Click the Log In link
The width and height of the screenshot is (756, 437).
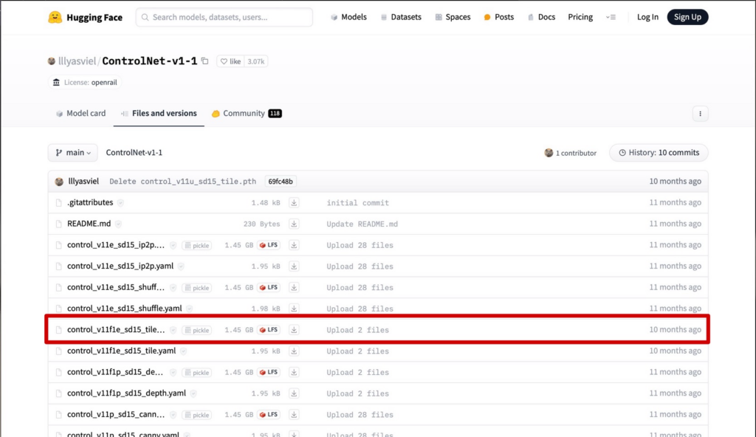647,17
